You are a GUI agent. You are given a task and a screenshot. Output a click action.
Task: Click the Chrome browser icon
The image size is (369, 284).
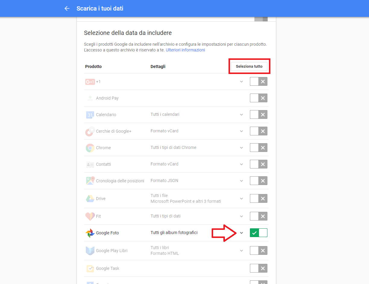click(90, 148)
